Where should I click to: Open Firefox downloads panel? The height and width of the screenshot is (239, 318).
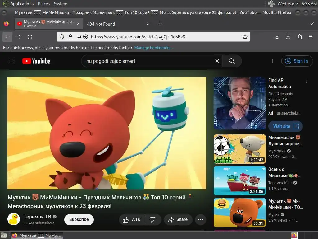click(x=288, y=37)
